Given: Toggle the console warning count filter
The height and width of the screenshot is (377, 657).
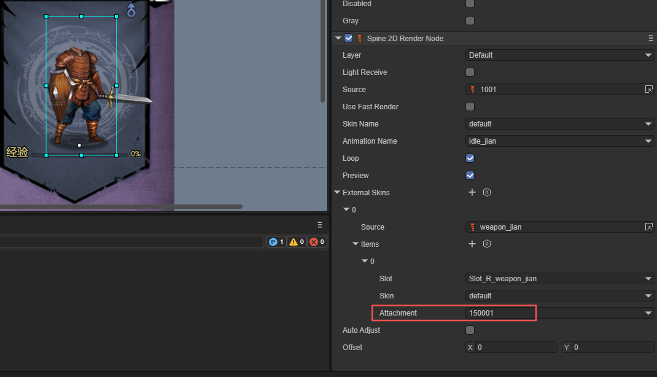Looking at the screenshot, I should 297,242.
